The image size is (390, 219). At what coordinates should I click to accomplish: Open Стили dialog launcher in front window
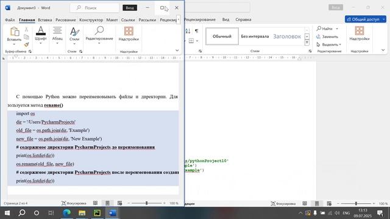tap(81, 51)
